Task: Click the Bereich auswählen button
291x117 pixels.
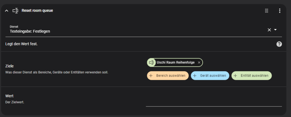Action: 168,76
